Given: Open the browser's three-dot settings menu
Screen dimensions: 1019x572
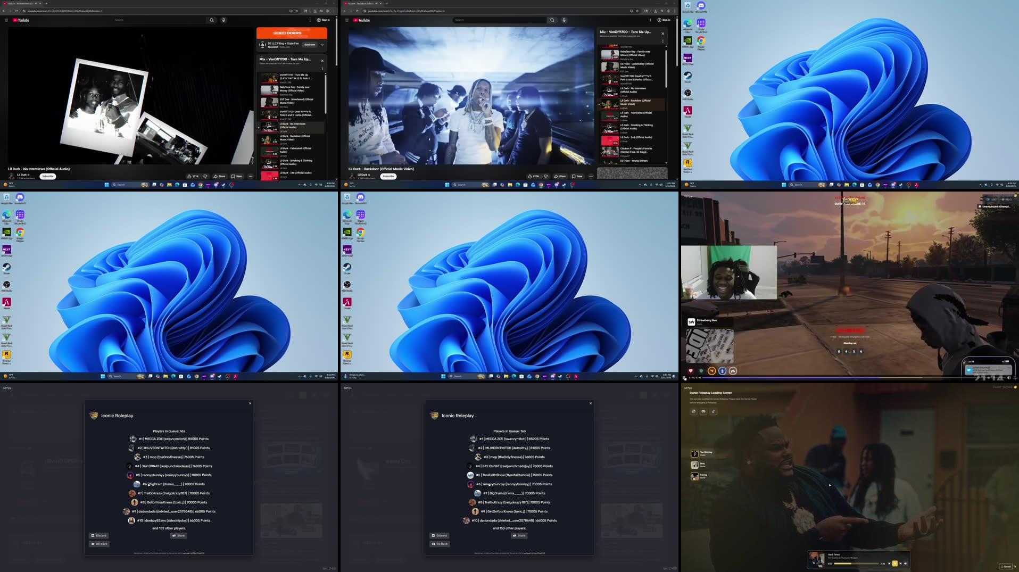Looking at the screenshot, I should pyautogui.click(x=674, y=11).
